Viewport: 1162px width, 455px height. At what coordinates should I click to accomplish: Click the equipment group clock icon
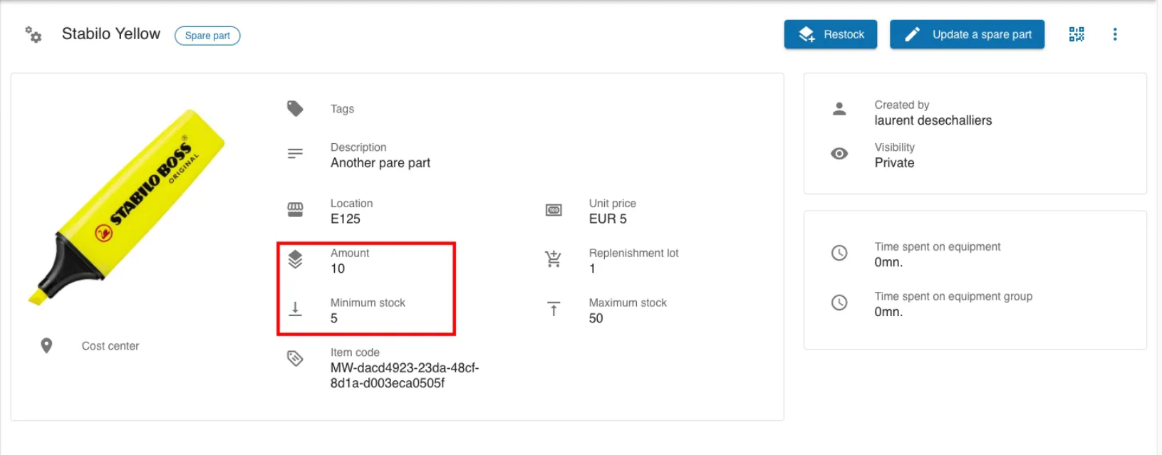839,303
